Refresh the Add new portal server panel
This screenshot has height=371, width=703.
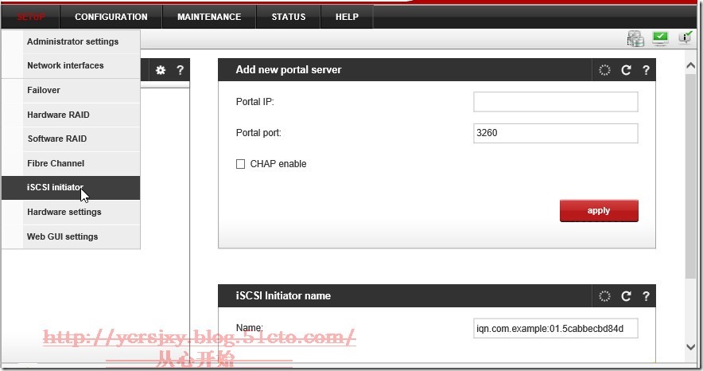point(626,70)
